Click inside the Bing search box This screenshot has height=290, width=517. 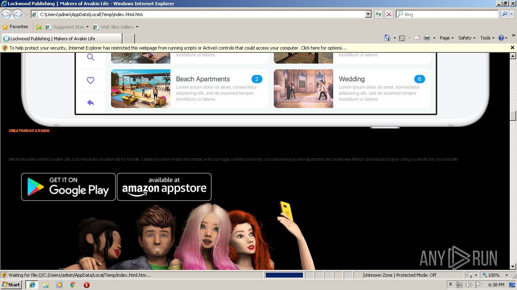coord(448,14)
